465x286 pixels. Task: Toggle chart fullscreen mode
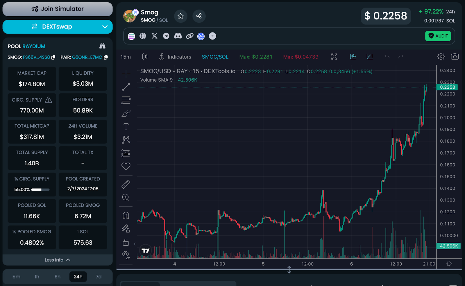click(x=334, y=57)
